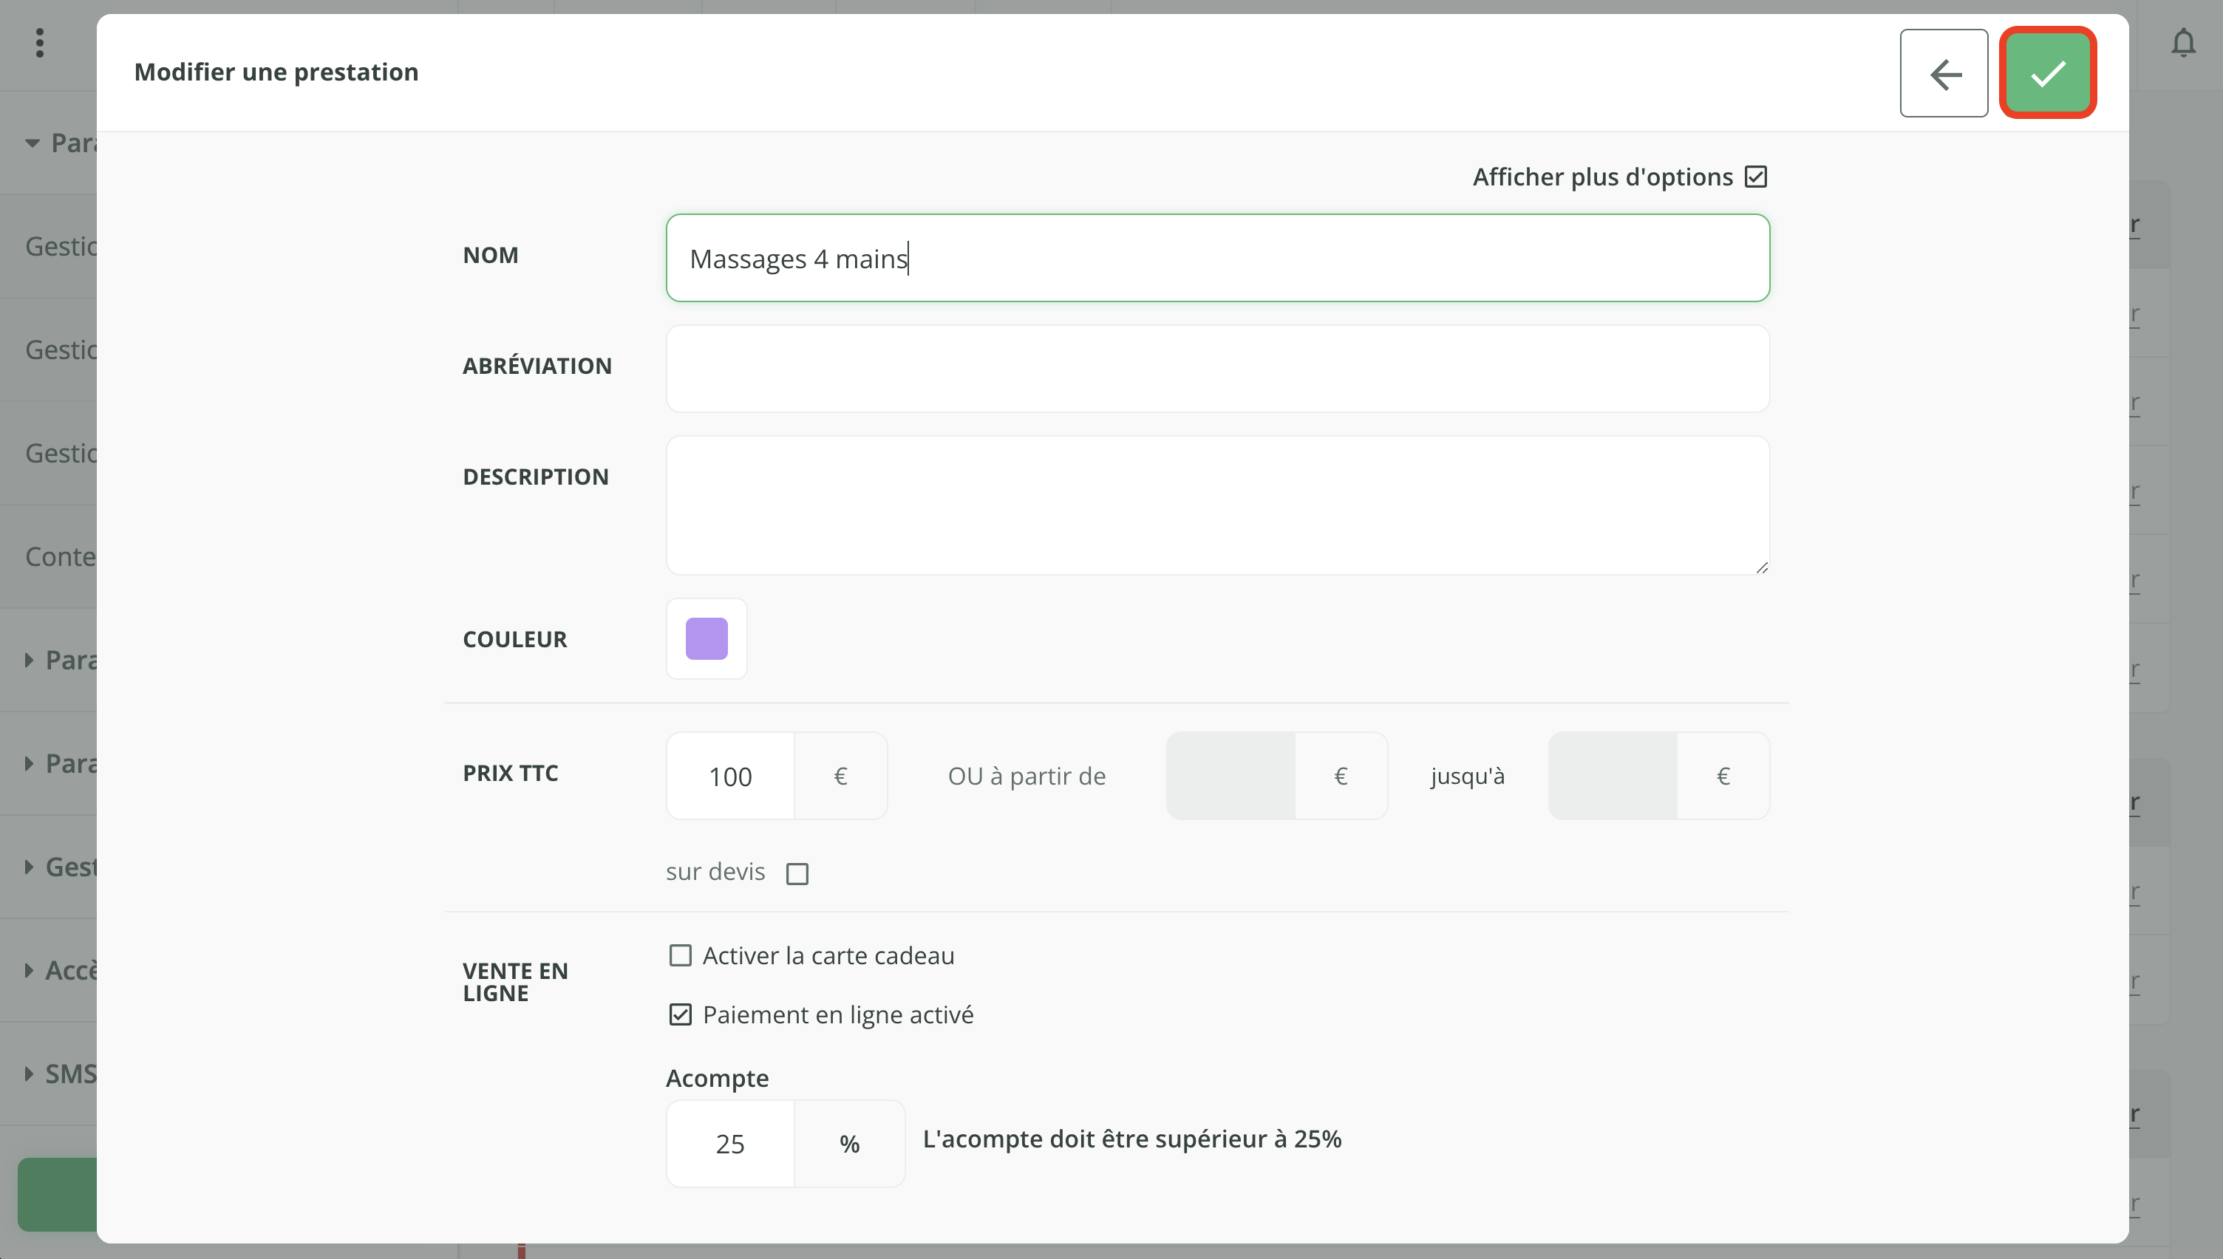Click the euro unit next to price 100
Image resolution: width=2223 pixels, height=1259 pixels.
840,776
